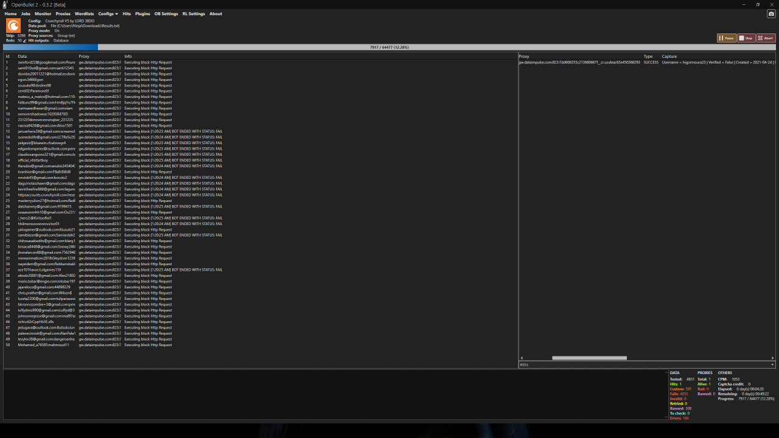Open the Wordlists page
Screen dimensions: 779x438
(85, 13)
